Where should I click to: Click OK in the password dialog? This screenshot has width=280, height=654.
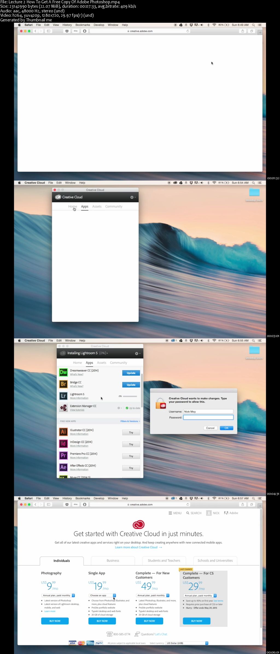pos(226,428)
